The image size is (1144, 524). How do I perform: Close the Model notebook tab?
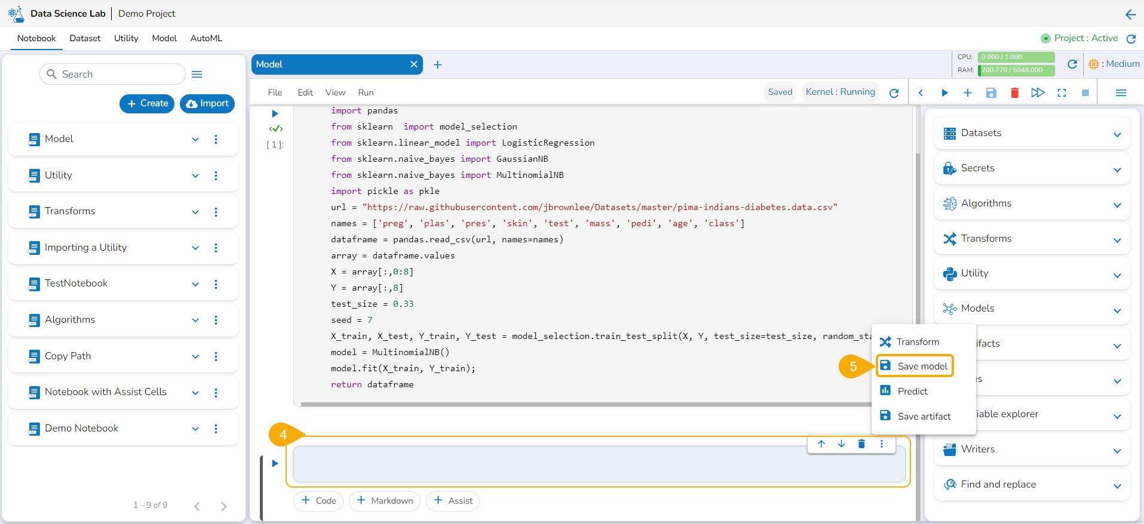(413, 64)
